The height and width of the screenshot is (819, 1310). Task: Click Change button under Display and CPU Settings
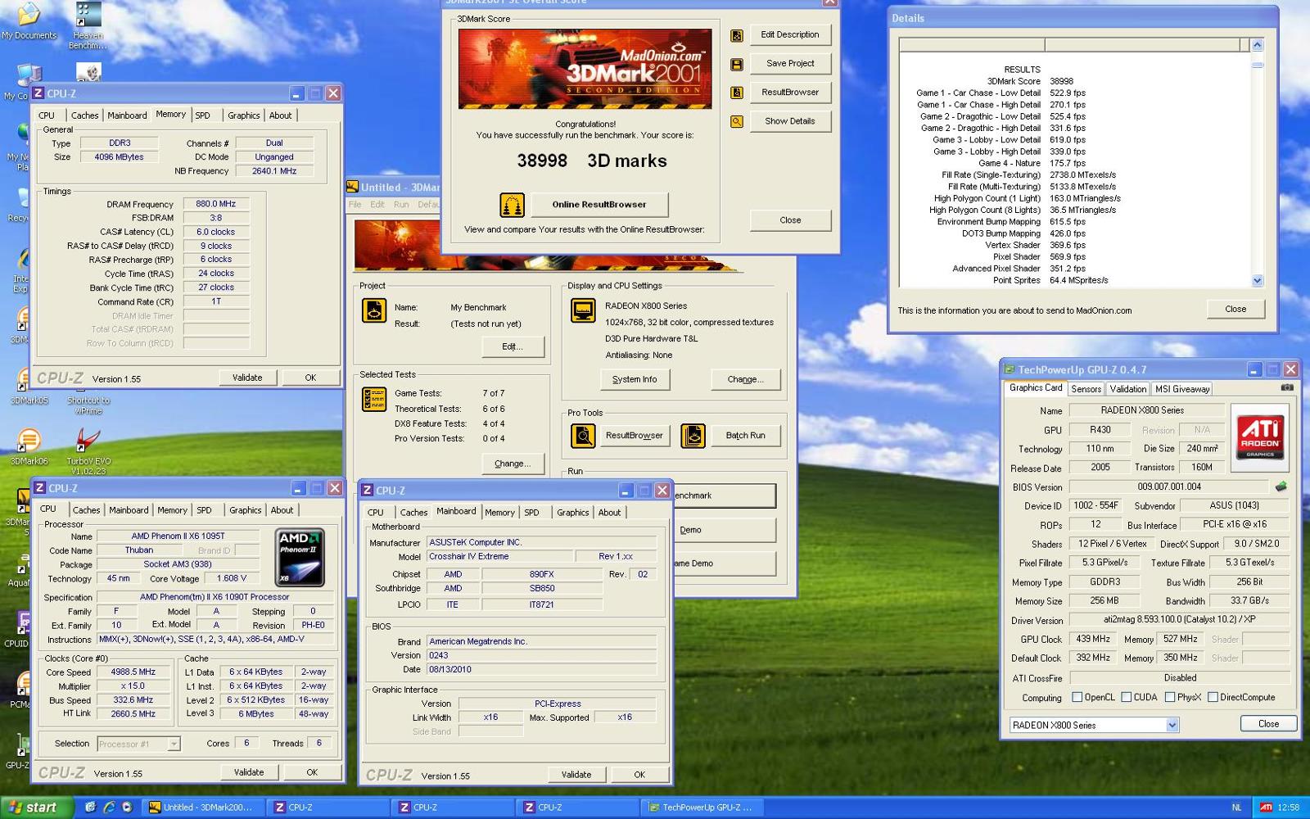(x=745, y=379)
